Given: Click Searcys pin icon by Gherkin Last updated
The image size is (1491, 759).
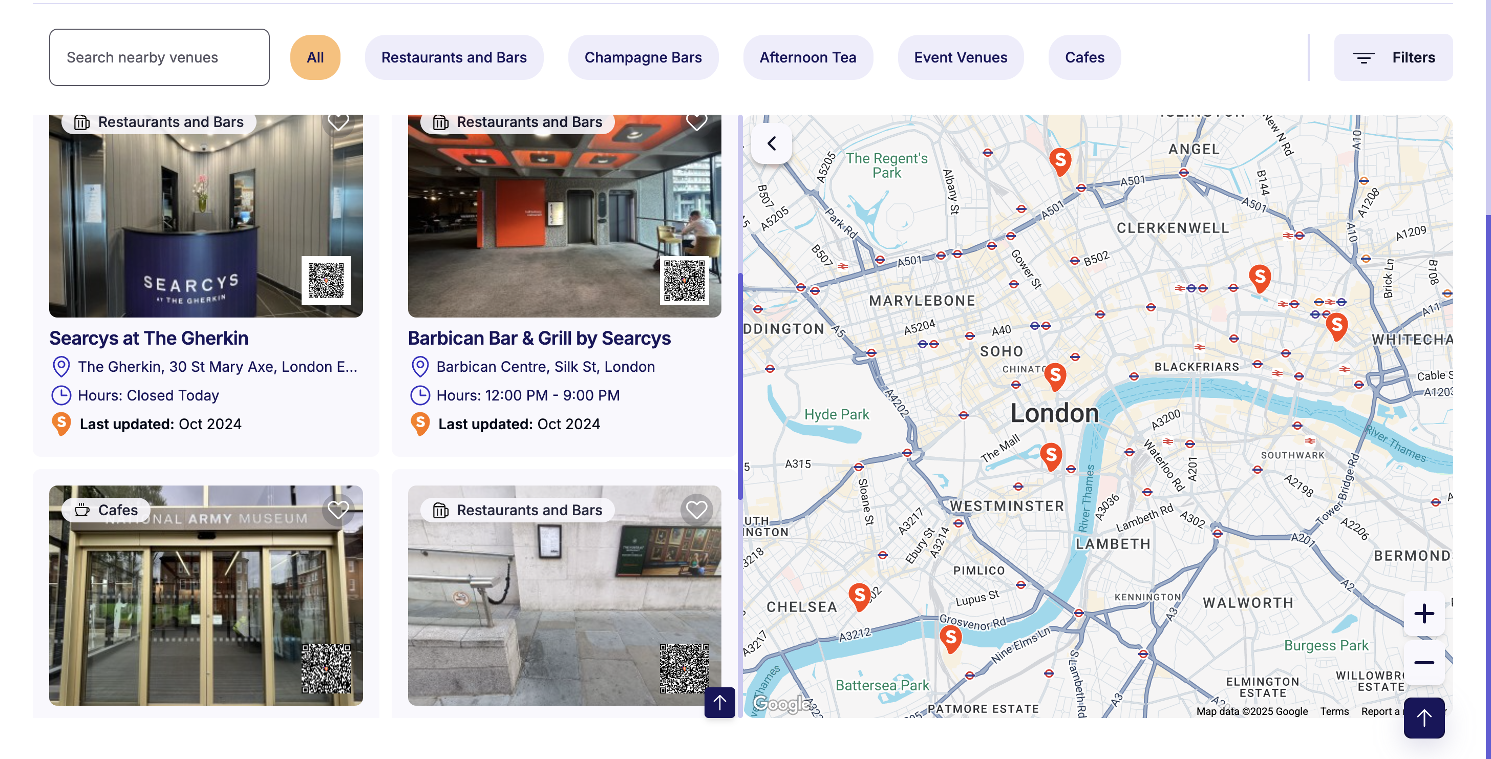Looking at the screenshot, I should (x=61, y=424).
